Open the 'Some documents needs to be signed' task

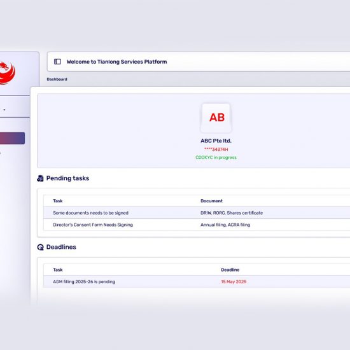[x=90, y=213]
